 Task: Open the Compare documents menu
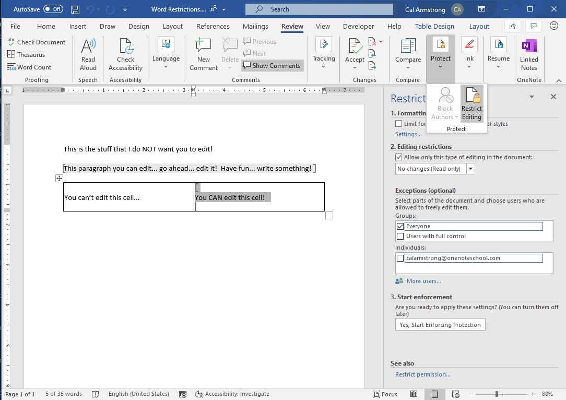[408, 54]
